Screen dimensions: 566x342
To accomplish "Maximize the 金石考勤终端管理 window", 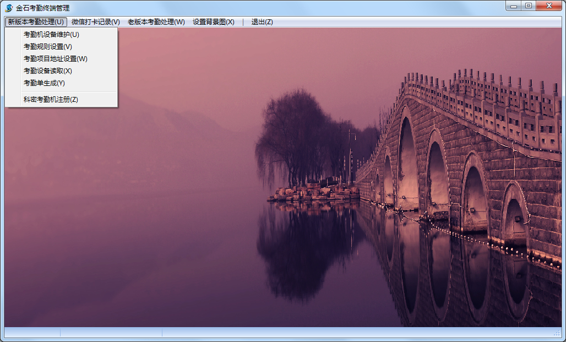I will pyautogui.click(x=529, y=6).
